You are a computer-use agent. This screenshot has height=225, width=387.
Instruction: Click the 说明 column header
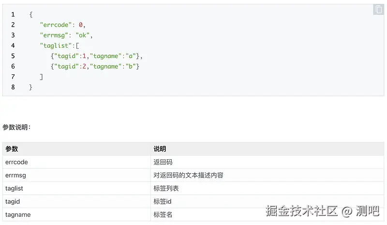coord(160,149)
